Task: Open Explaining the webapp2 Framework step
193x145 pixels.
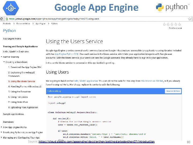Action: pos(21,74)
